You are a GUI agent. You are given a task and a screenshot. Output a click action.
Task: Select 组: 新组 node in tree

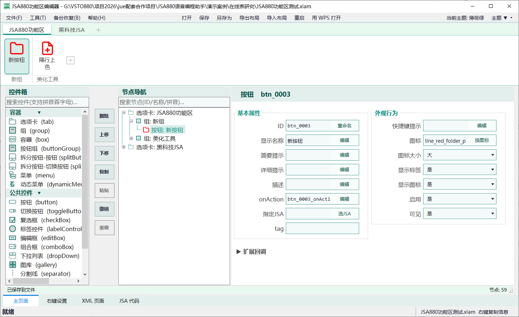(x=154, y=121)
